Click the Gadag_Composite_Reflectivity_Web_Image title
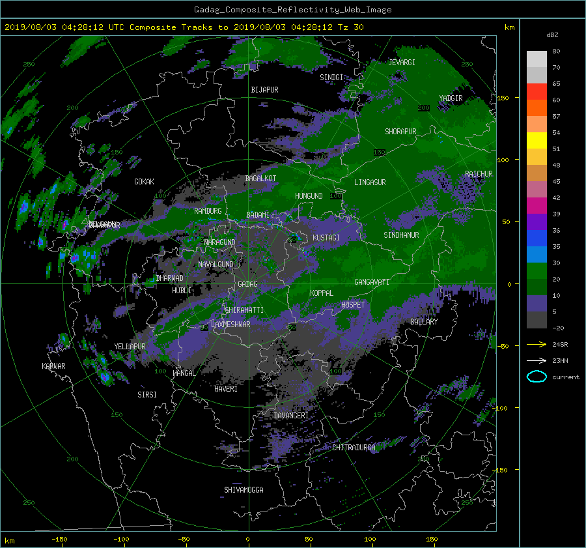 [x=292, y=10]
